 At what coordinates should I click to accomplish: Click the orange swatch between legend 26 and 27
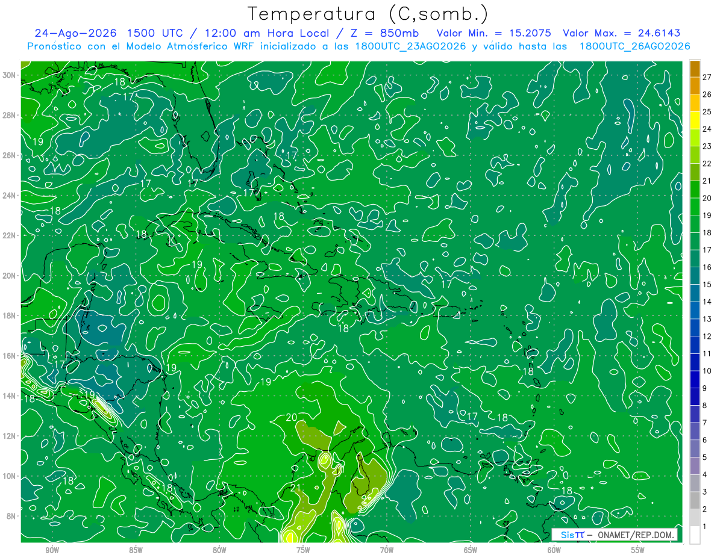695,86
